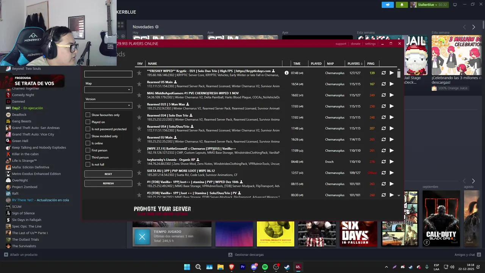This screenshot has width=485, height=273.
Task: Join the Kryptic EU1 server via play arrow
Action: pyautogui.click(x=392, y=73)
